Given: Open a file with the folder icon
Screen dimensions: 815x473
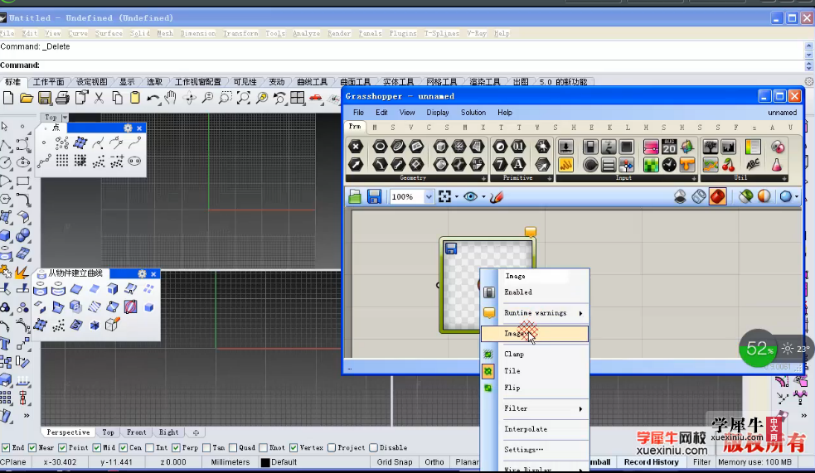Looking at the screenshot, I should pos(27,98).
